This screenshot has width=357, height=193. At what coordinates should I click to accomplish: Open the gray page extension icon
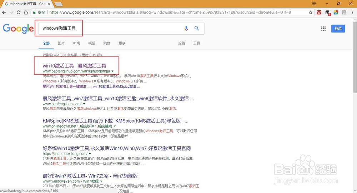pos(344,12)
